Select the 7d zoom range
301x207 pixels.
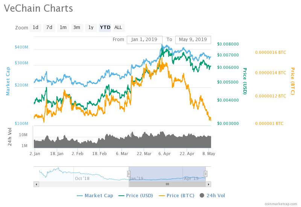coord(49,27)
